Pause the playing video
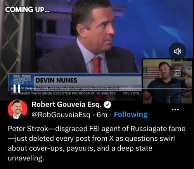Viewport: 194px width, 169px height. 17,88
